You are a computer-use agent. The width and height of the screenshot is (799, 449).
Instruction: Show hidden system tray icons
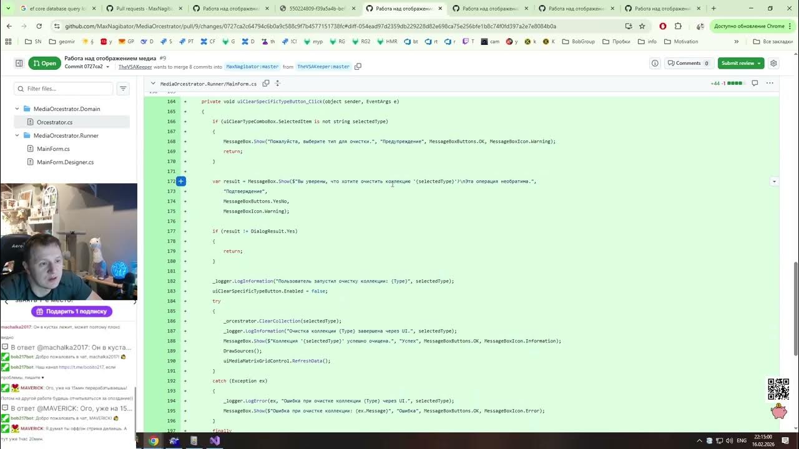[700, 440]
